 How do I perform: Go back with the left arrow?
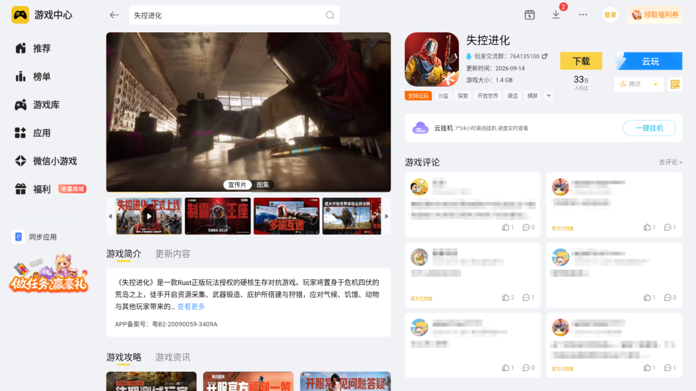click(x=114, y=15)
